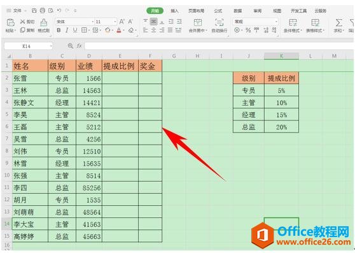Click the increase font size icon

tap(122, 22)
